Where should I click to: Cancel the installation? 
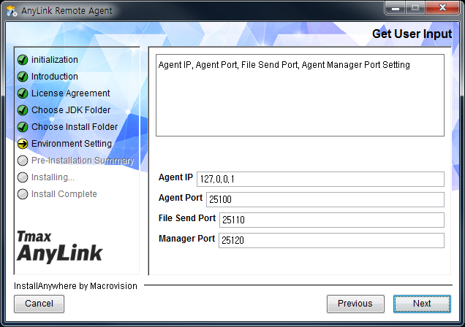pyautogui.click(x=39, y=304)
